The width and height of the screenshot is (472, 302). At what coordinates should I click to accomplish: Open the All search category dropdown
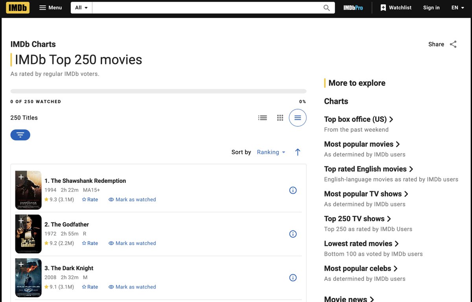81,7
